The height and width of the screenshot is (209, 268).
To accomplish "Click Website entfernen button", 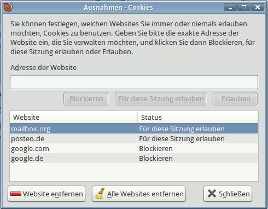I will pyautogui.click(x=46, y=194).
